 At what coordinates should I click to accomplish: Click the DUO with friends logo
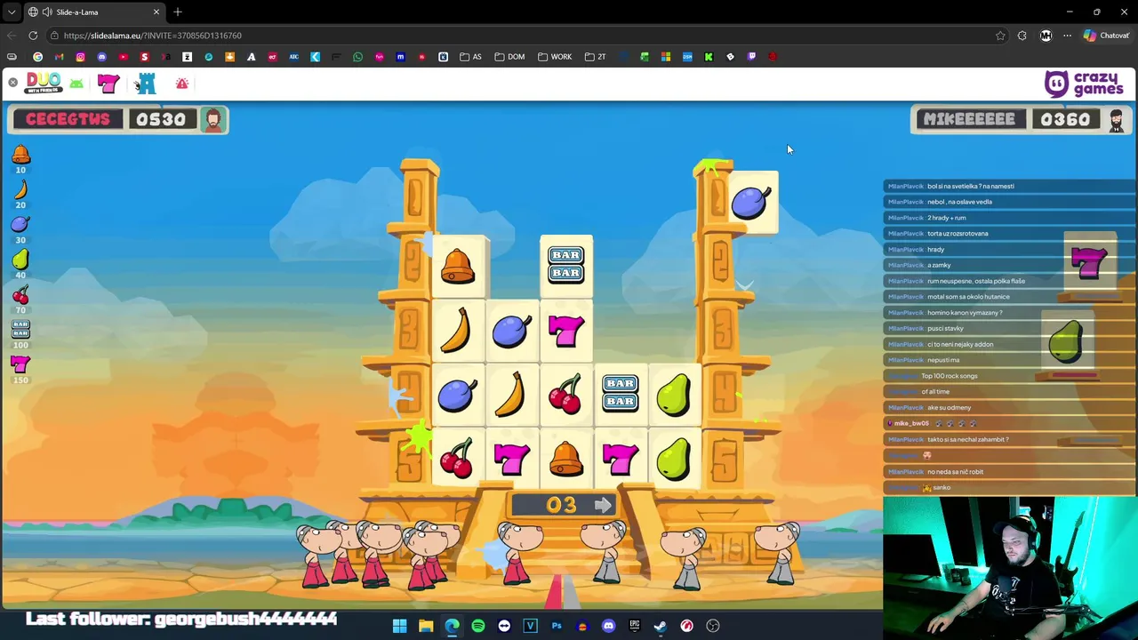pyautogui.click(x=44, y=83)
